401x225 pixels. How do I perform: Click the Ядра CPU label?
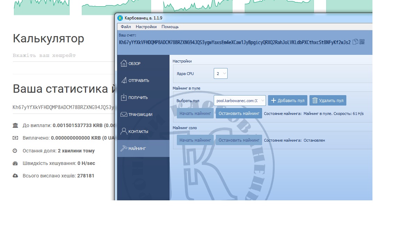(x=185, y=74)
